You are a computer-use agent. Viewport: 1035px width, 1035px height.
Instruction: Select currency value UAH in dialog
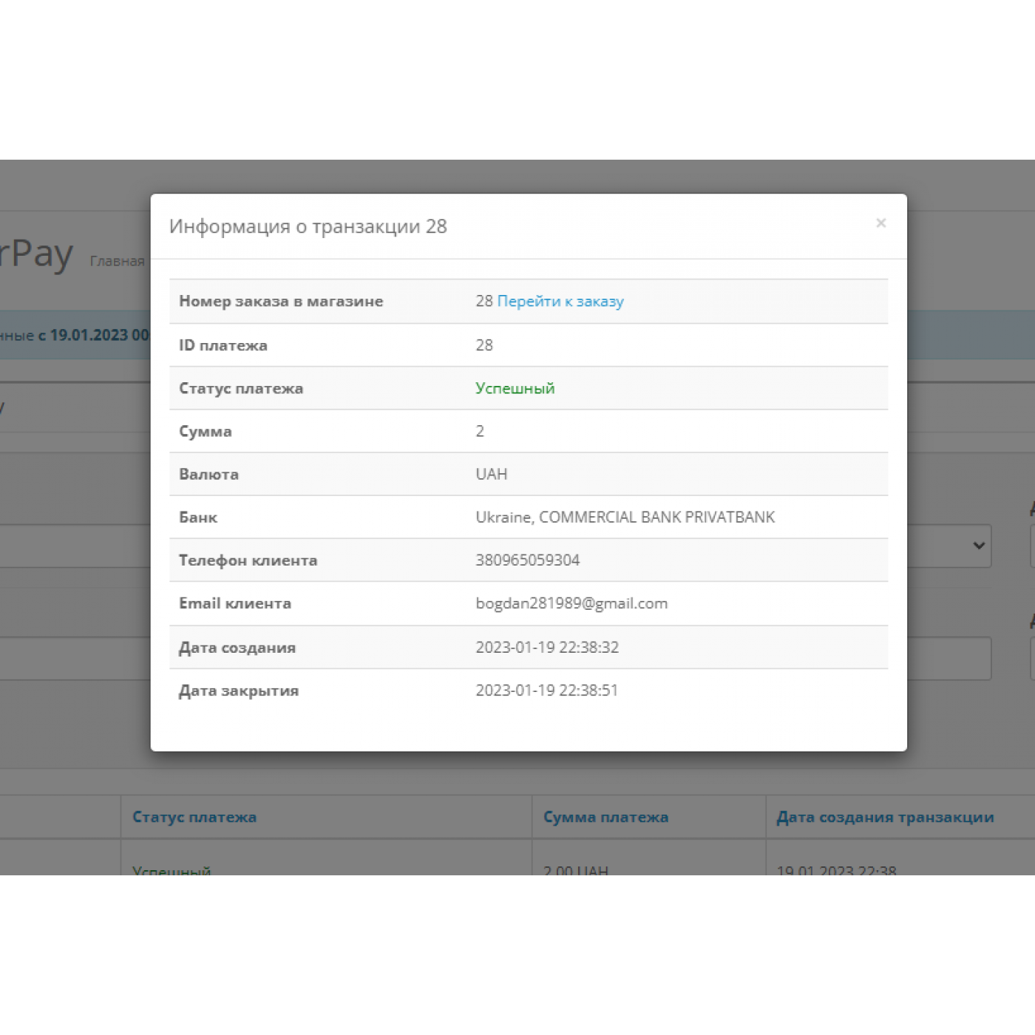(x=491, y=475)
